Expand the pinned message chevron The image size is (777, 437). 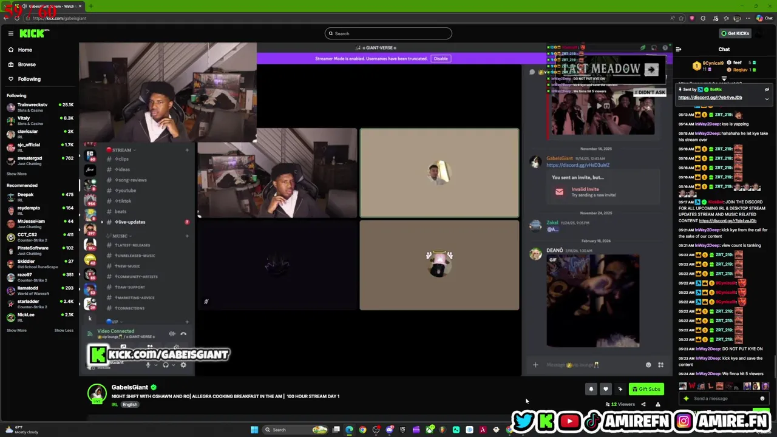(767, 99)
